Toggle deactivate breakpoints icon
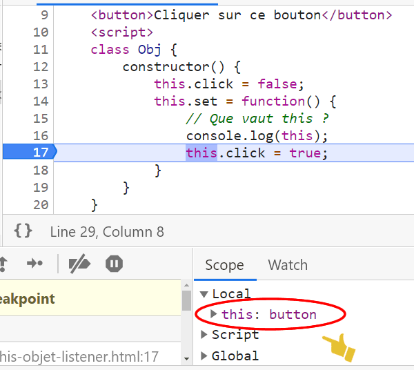 point(79,264)
